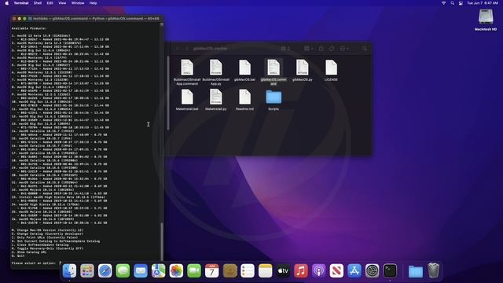The image size is (503, 283).
Task: Click Finder search magnifier icon
Action: (365, 49)
